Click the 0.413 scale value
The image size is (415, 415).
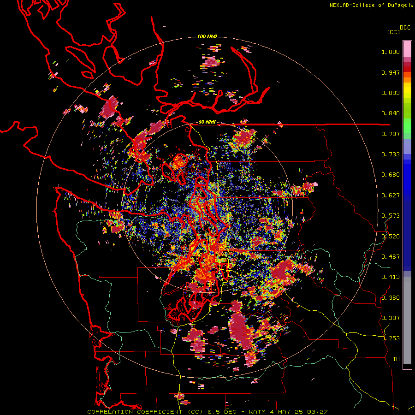tap(391, 277)
